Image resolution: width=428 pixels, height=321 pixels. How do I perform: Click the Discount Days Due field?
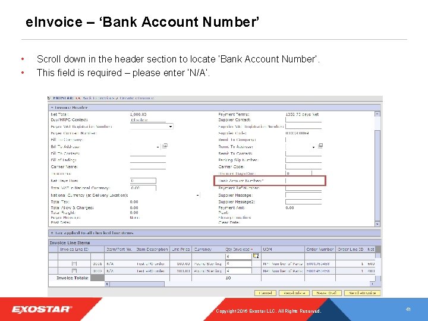pos(298,174)
